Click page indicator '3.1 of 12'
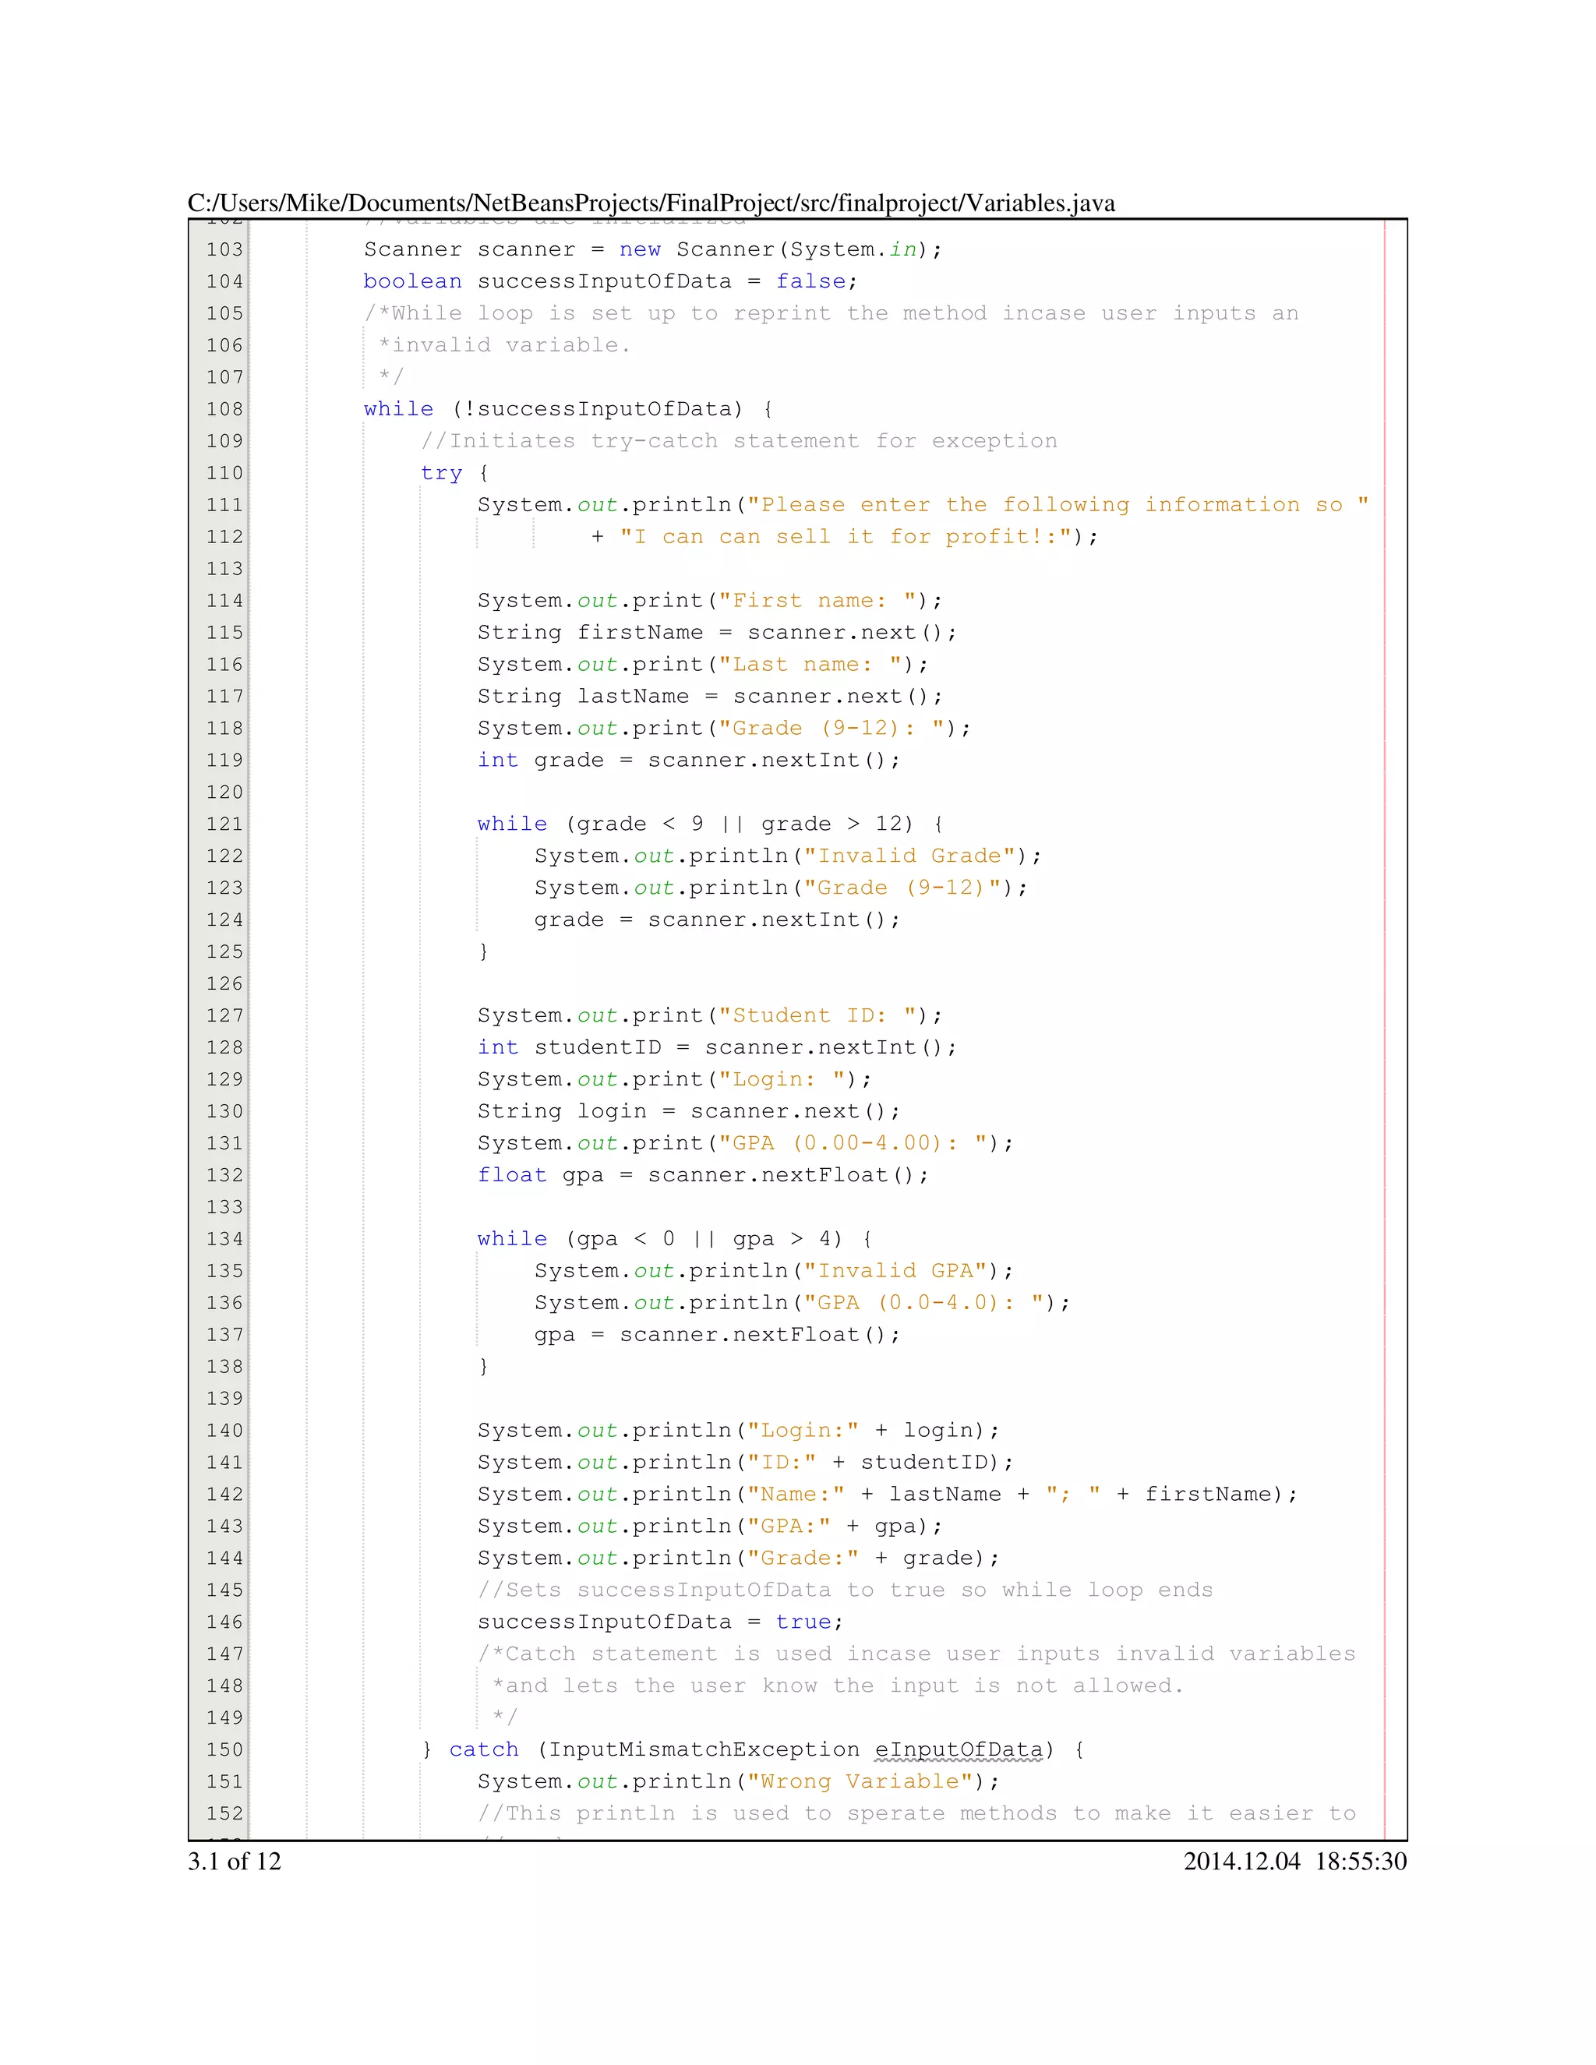 pos(234,1861)
